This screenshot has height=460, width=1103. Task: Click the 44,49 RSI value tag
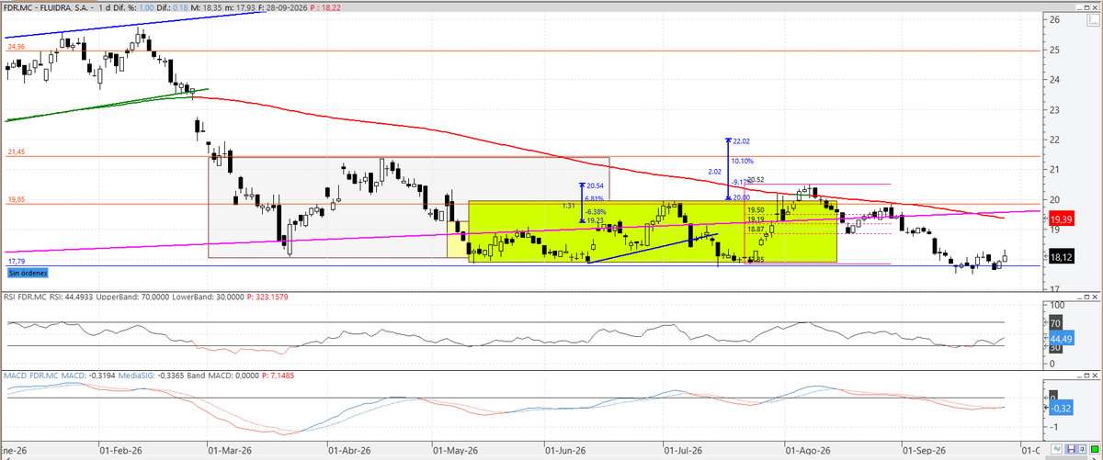(1061, 338)
